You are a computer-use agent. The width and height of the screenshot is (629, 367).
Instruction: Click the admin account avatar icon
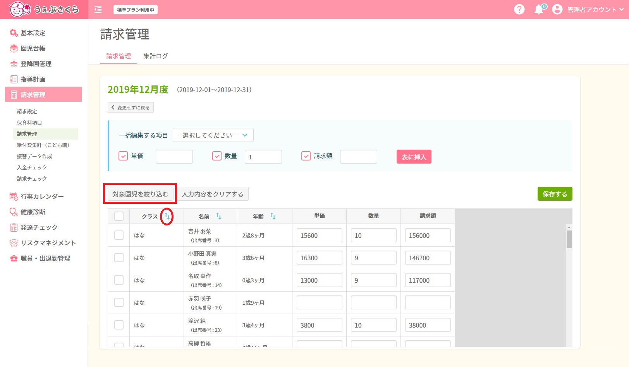(x=557, y=9)
